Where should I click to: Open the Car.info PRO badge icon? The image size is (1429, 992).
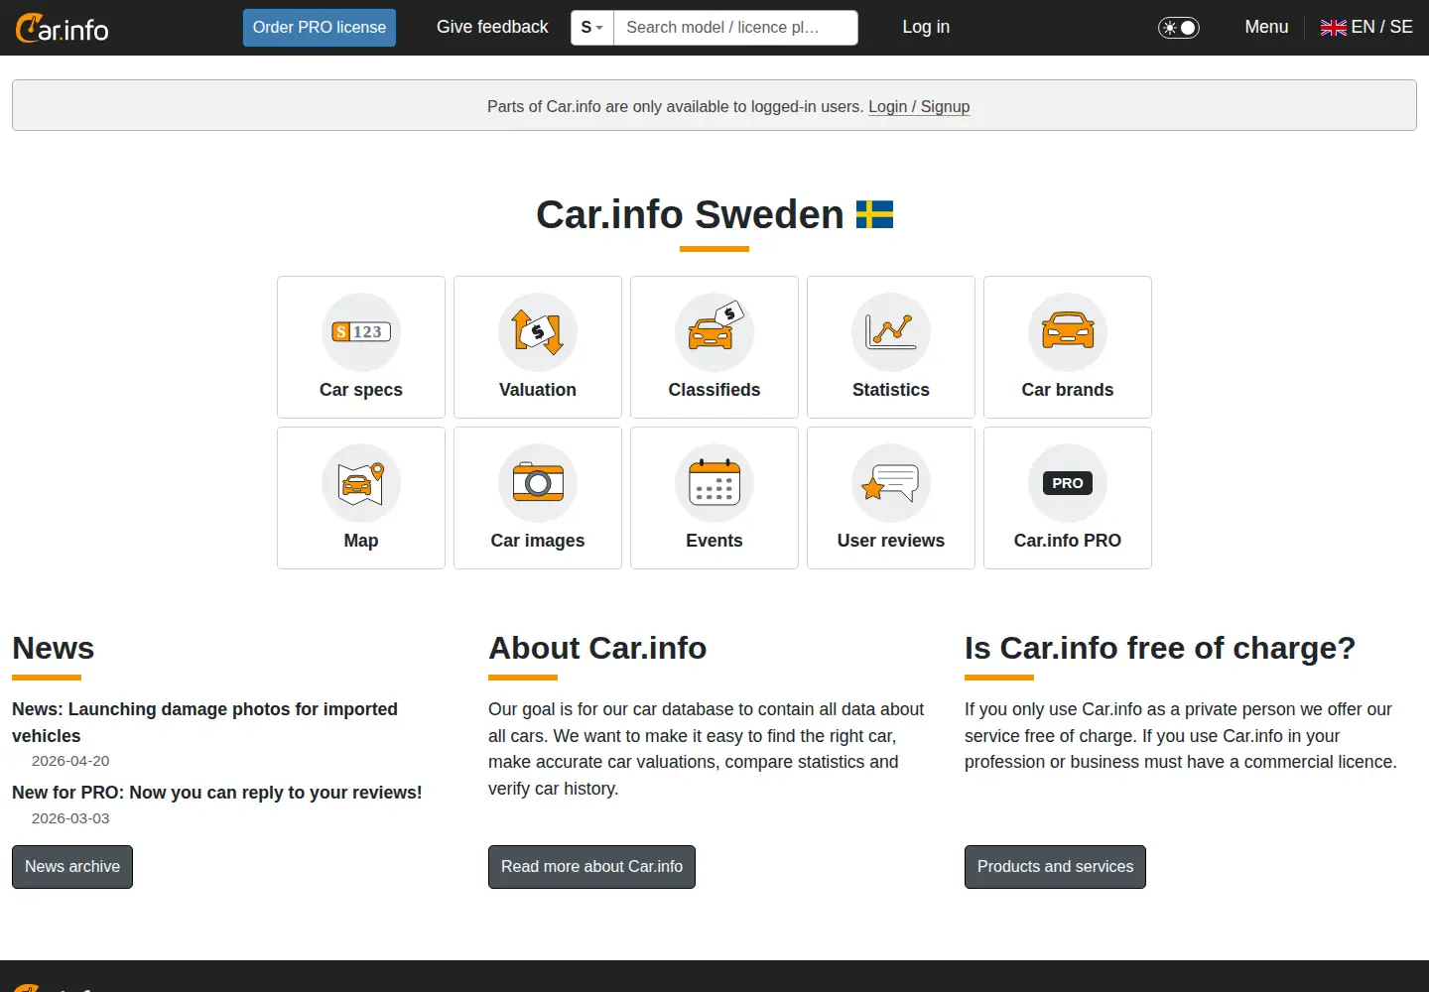(x=1068, y=483)
